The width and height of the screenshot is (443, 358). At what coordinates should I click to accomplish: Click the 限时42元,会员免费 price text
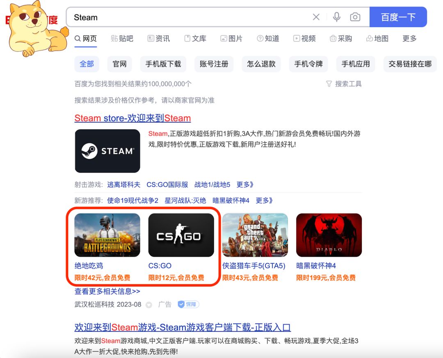coord(102,278)
